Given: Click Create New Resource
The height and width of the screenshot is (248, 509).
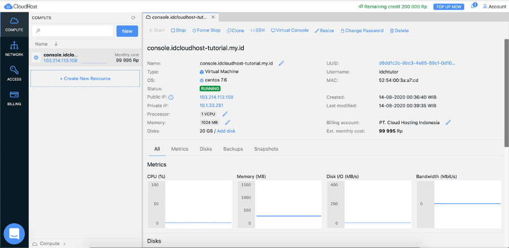Looking at the screenshot, I should point(85,78).
